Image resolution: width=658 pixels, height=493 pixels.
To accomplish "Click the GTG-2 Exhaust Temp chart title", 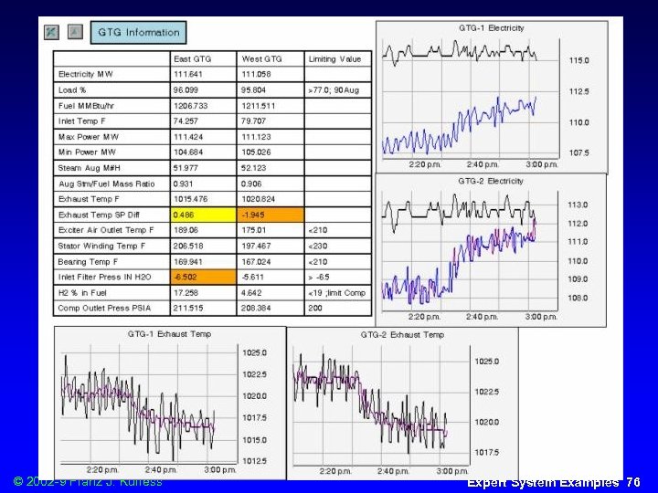I will [402, 335].
